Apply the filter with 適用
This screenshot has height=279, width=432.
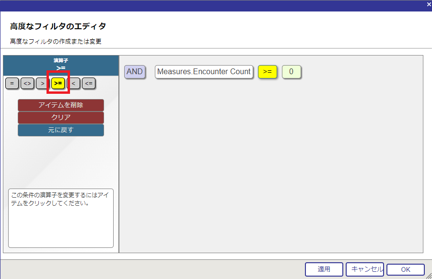[324, 269]
